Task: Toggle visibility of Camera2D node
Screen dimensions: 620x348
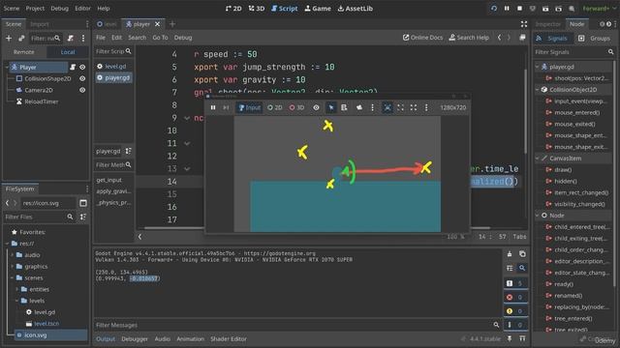Action: click(82, 90)
